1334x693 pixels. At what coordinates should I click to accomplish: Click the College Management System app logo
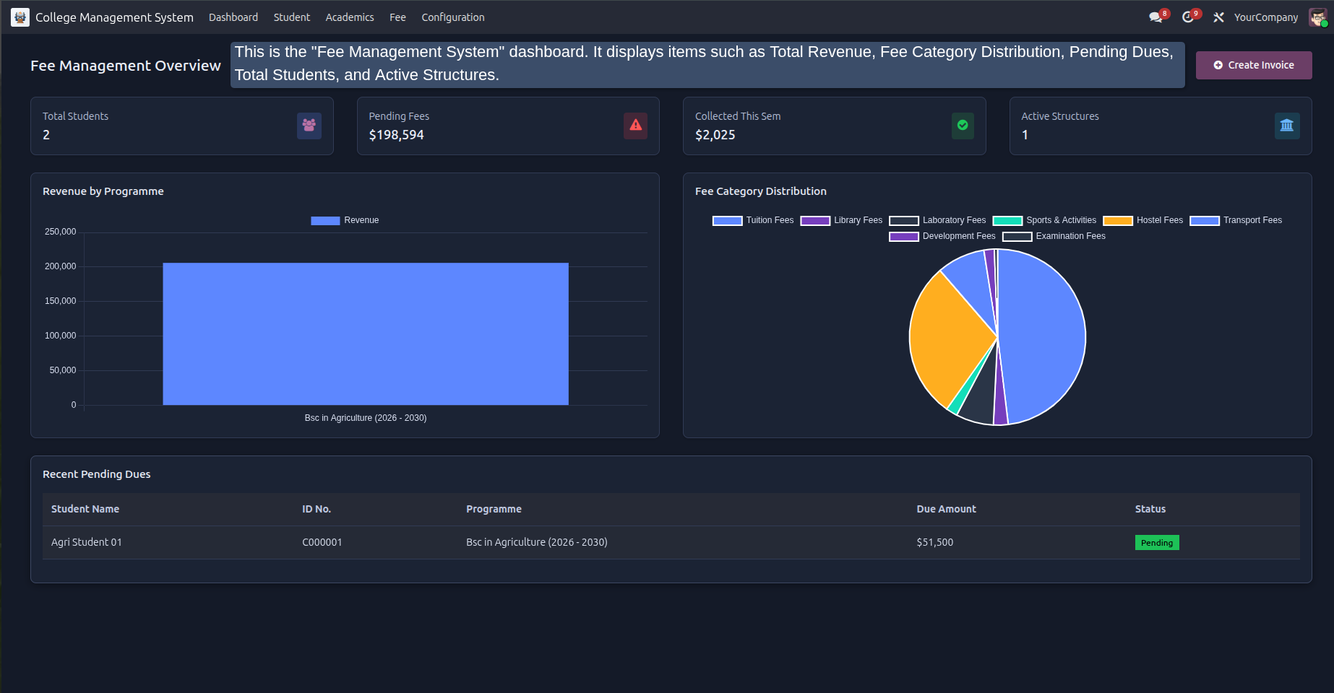coord(20,17)
